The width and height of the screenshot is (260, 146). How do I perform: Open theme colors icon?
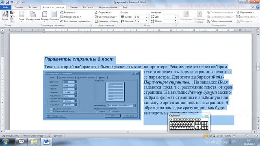tap(12, 13)
